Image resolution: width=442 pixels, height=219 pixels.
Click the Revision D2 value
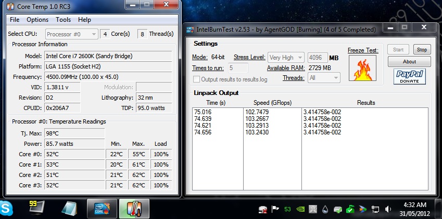(62, 98)
